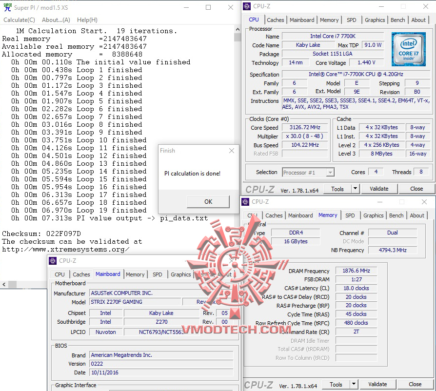This screenshot has width=436, height=391.
Task: Minimize the Super PI window
Action: coord(186,7)
